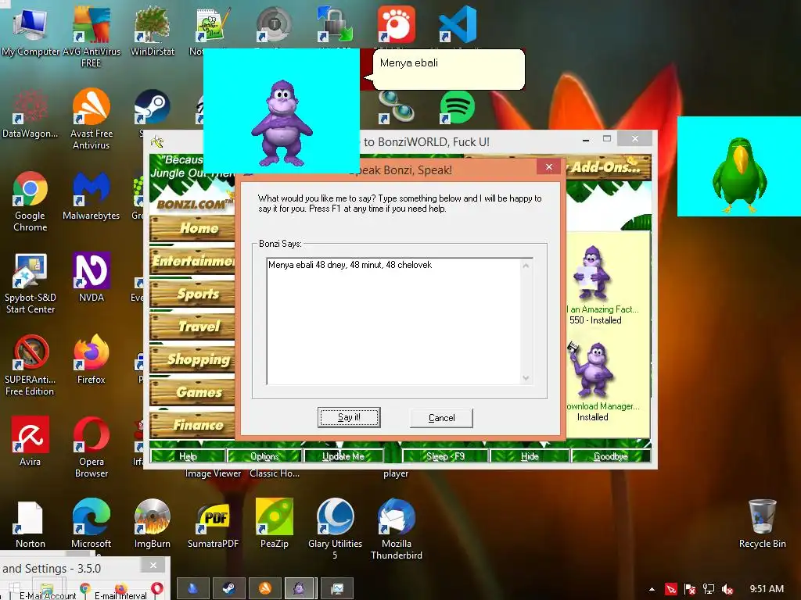
Task: Open Spybot-S&D Start Center desktop shortcut
Action: (31, 283)
